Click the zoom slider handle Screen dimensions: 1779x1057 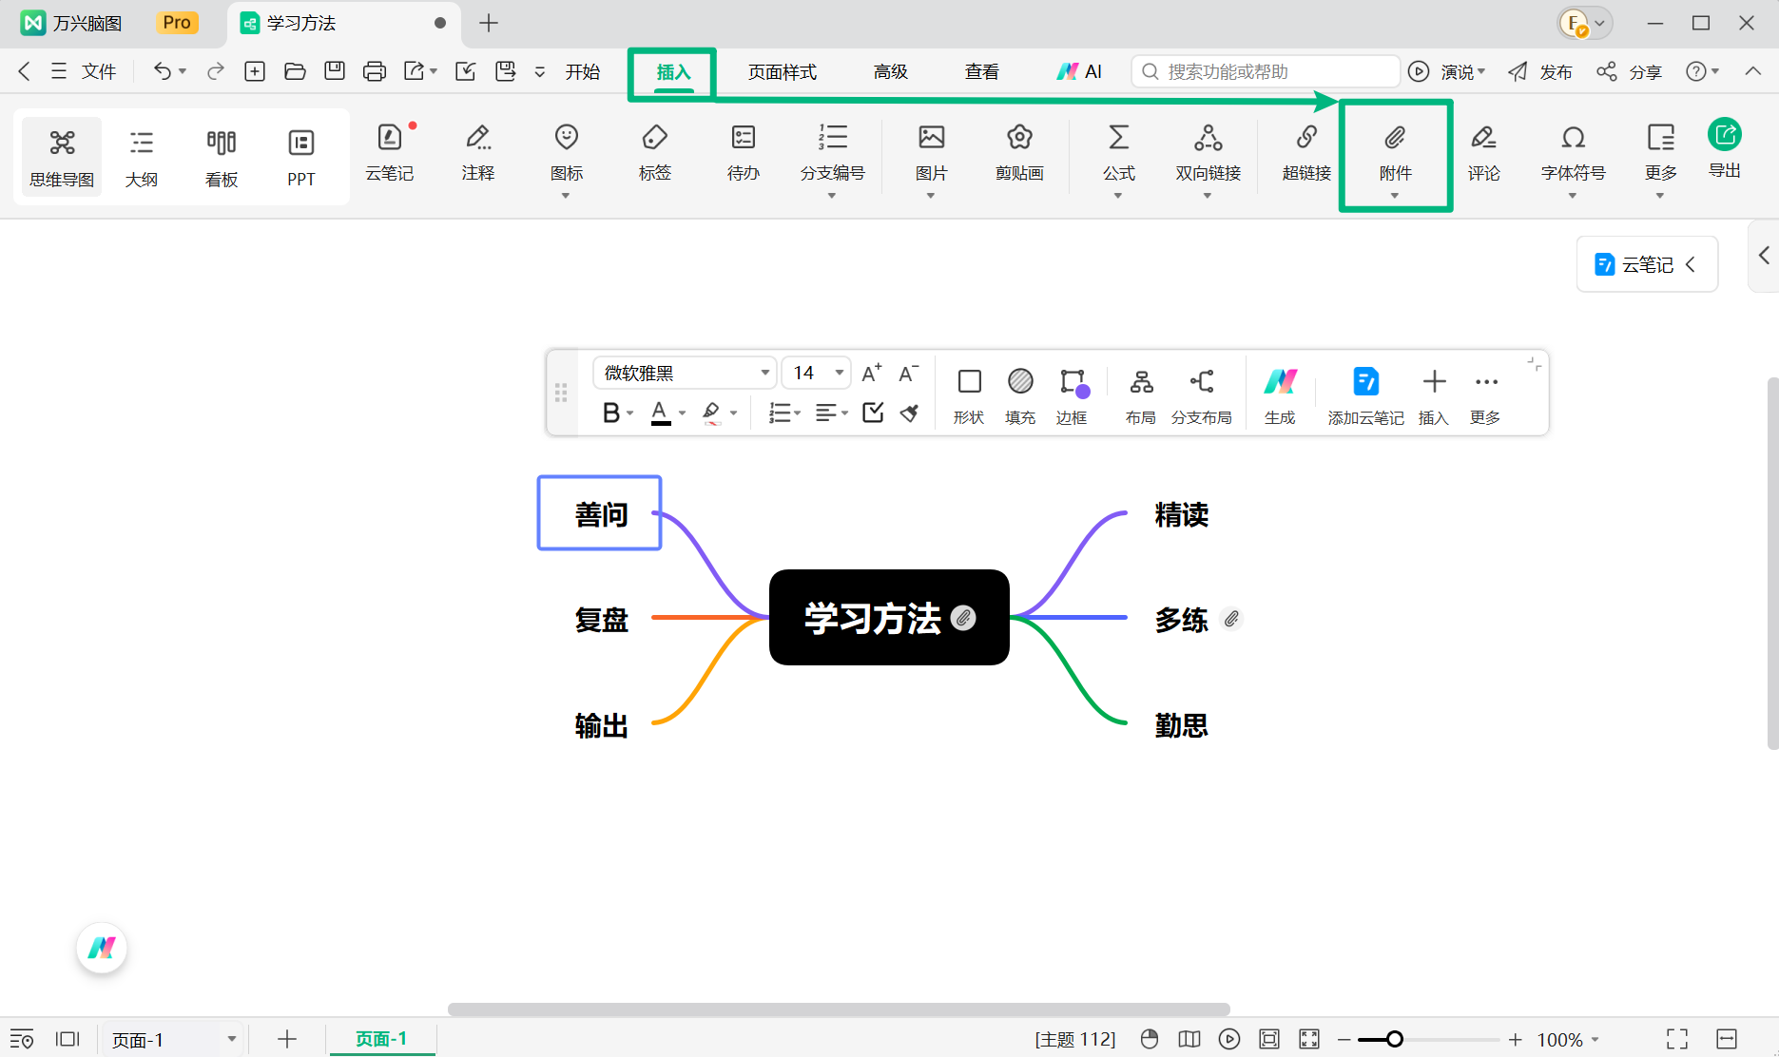[1395, 1039]
